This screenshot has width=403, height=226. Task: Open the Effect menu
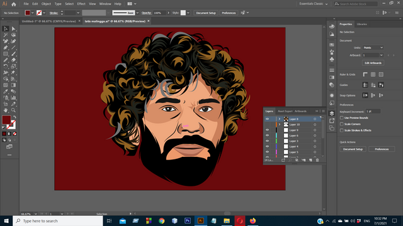coord(81,4)
